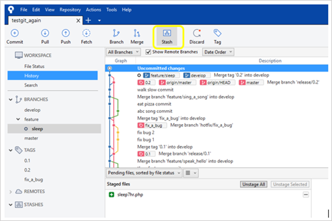Click the origin/HEAD label in graph

[217, 82]
